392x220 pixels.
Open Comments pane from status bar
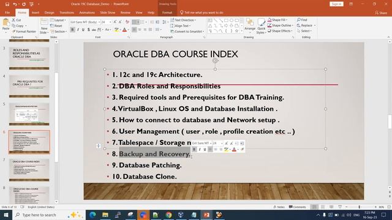pos(297,207)
